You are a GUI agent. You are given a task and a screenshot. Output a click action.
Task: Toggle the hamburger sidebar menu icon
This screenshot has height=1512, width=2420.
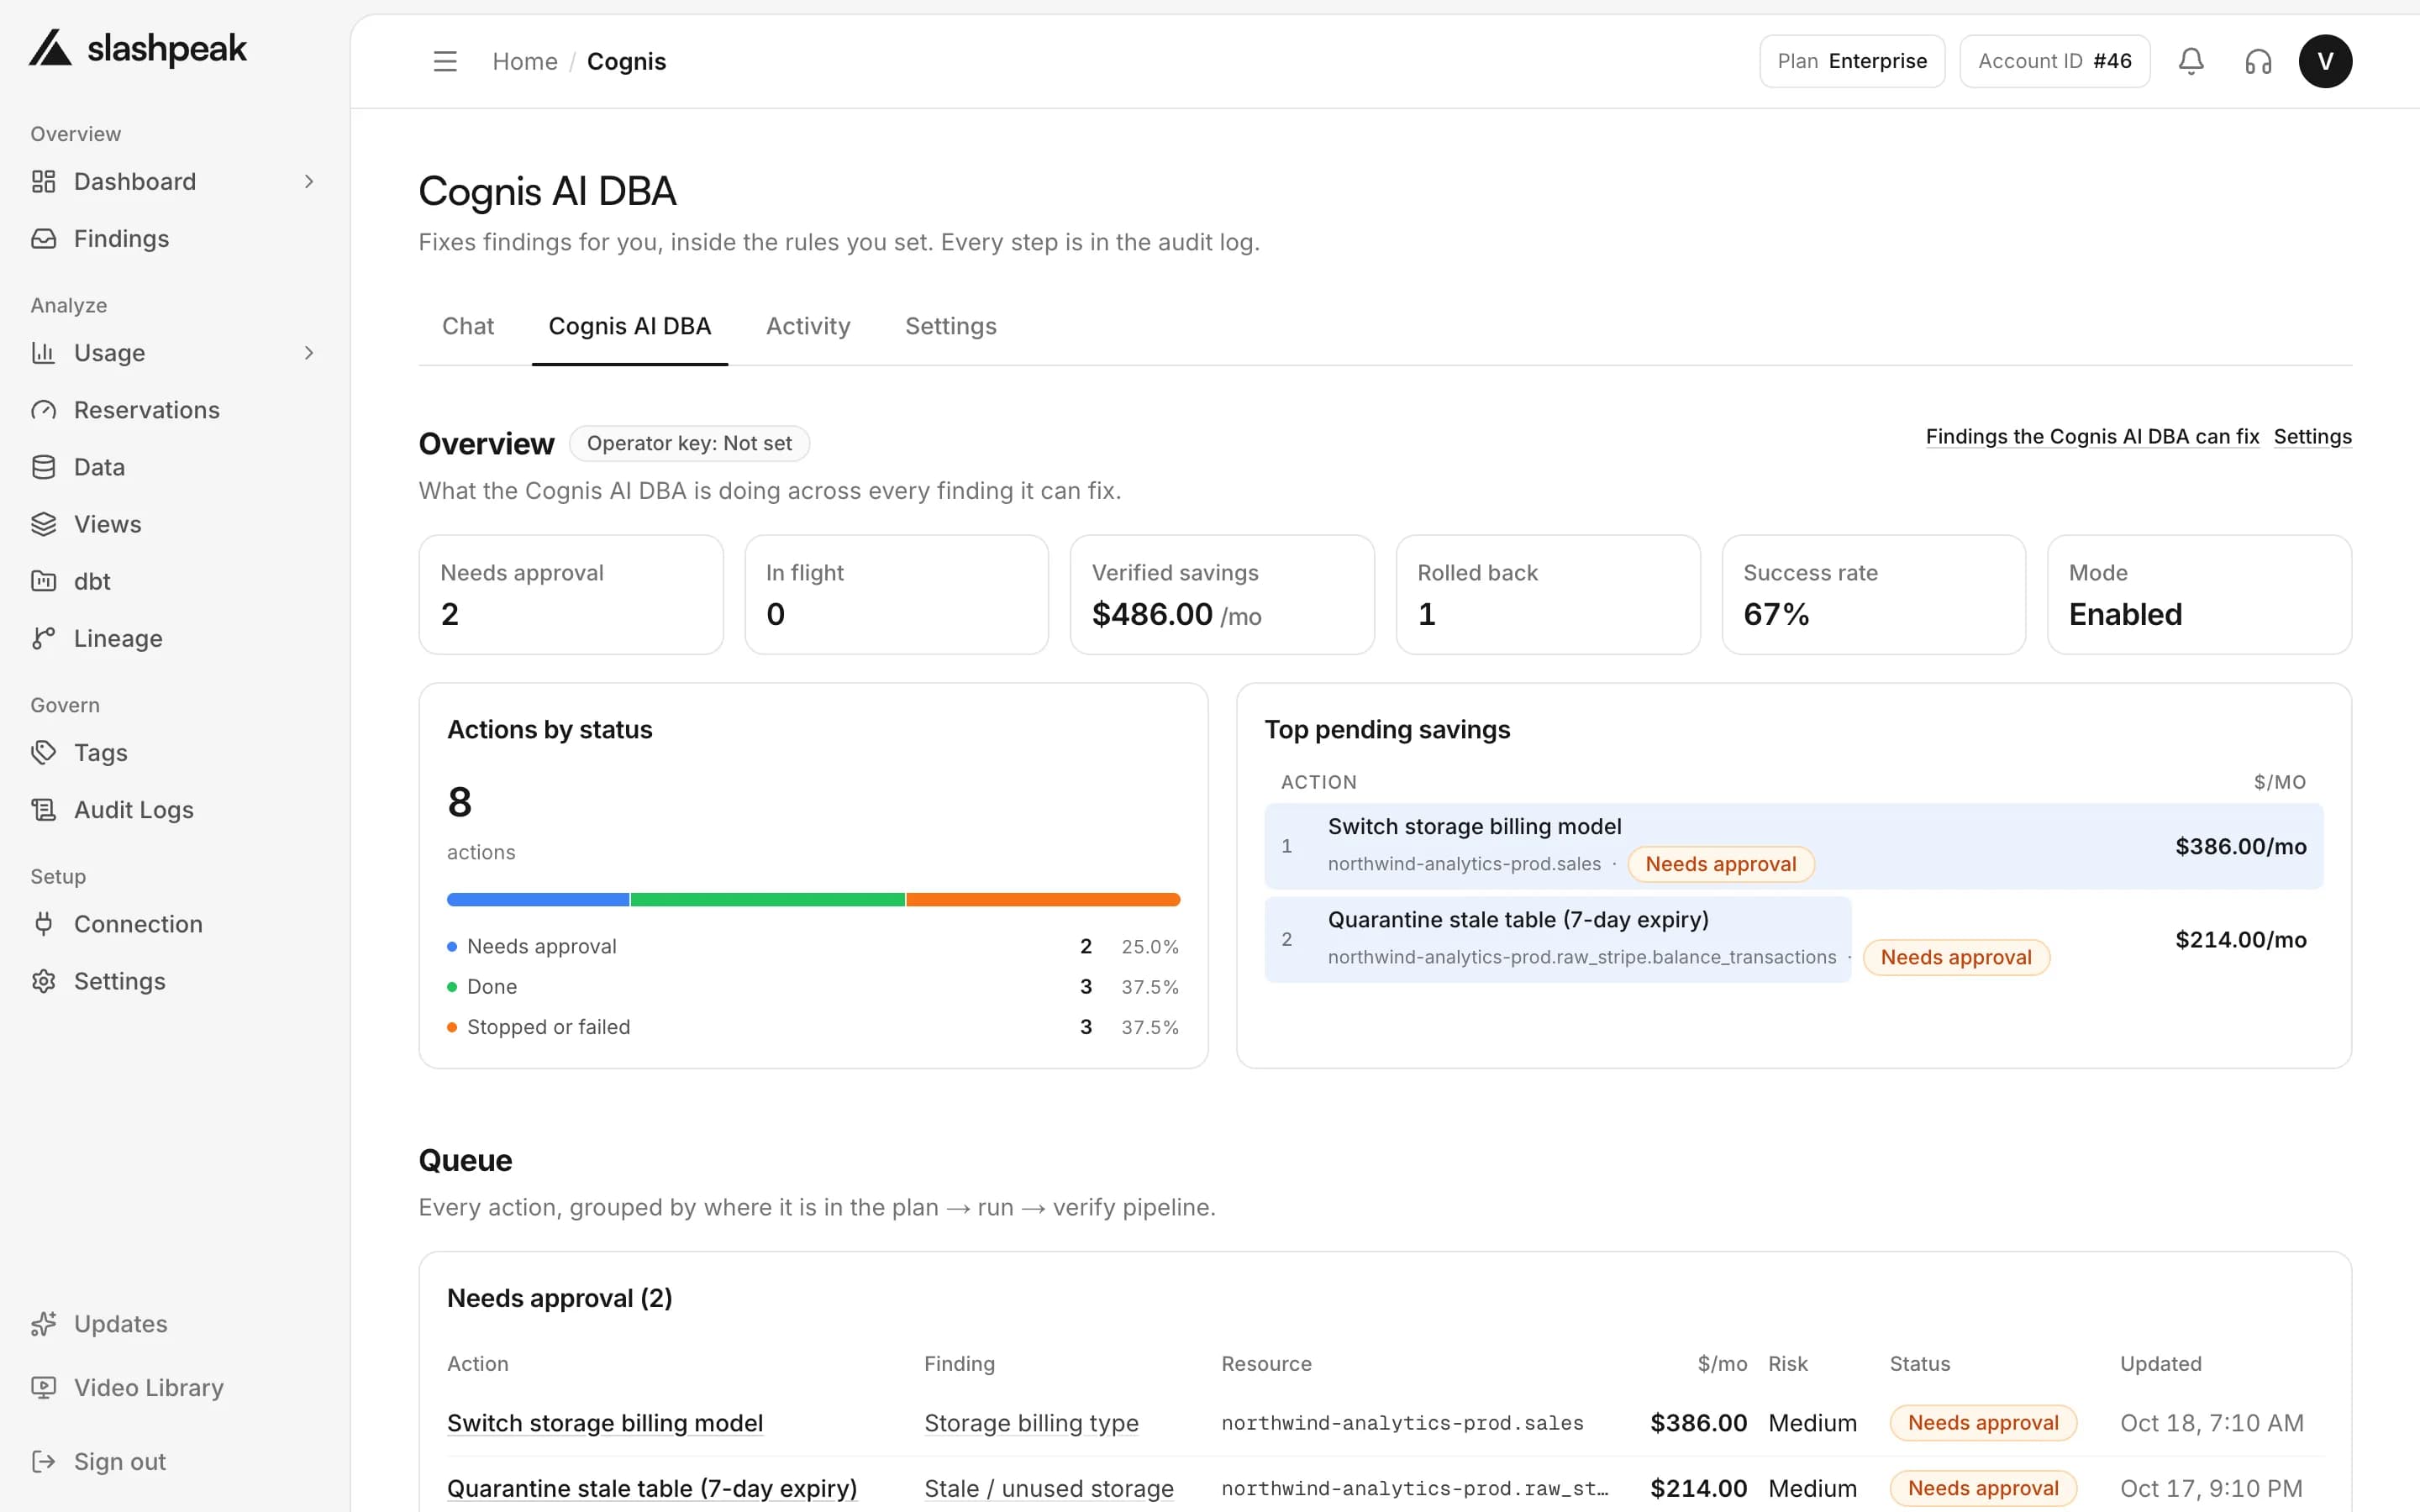(x=445, y=61)
